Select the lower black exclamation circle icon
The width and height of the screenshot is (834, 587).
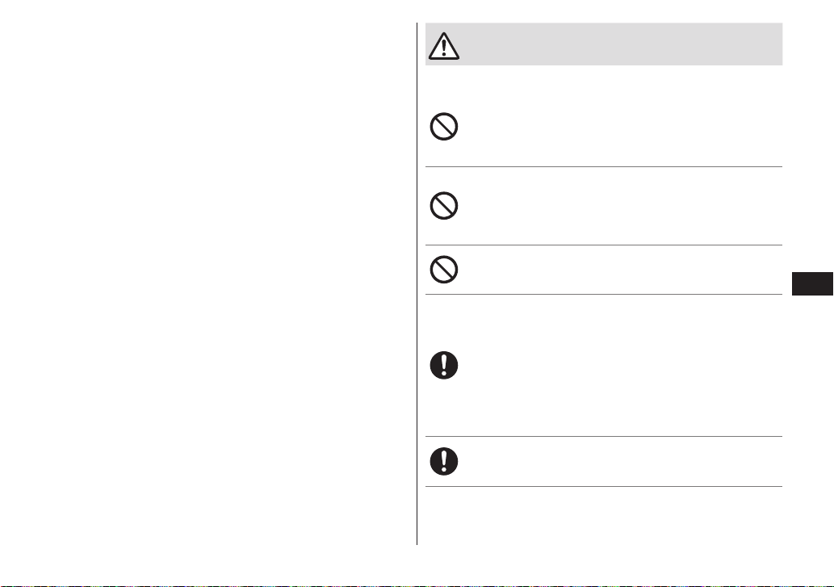(x=443, y=461)
